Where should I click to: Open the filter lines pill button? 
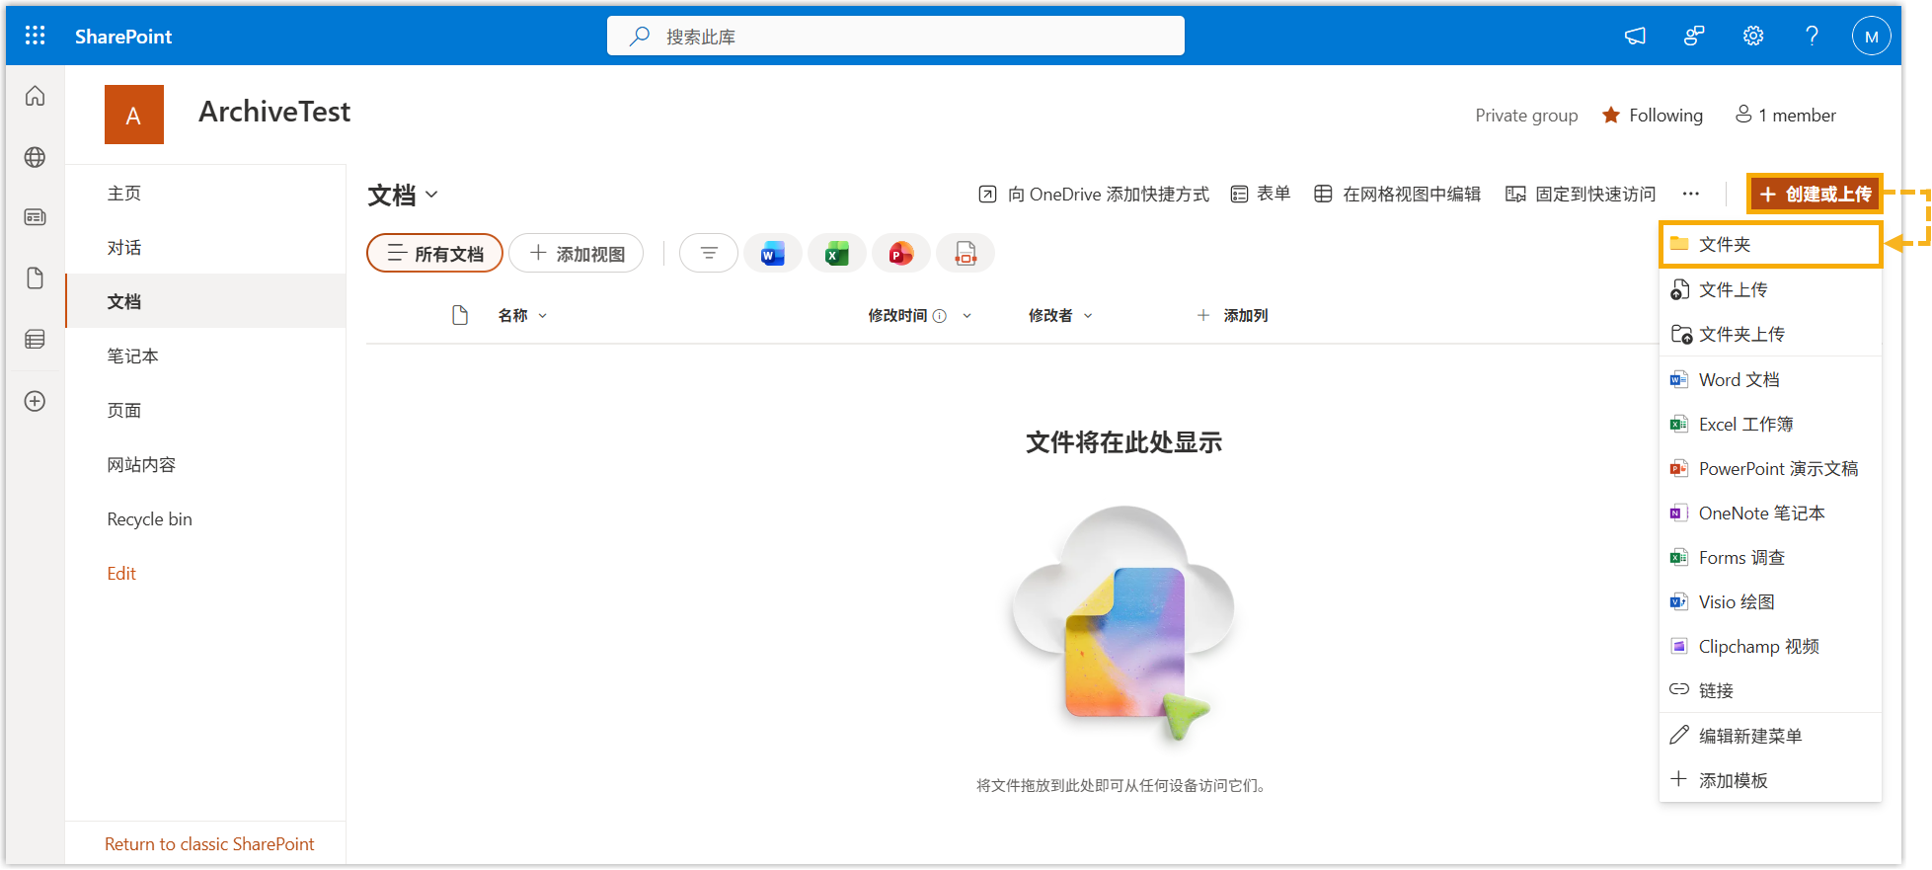708,254
